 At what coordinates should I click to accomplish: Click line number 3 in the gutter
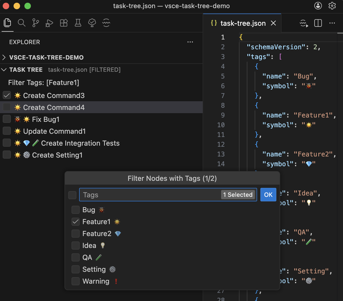tap(223, 57)
